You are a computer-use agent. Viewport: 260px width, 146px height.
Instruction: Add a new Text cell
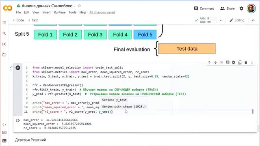[x=33, y=20]
